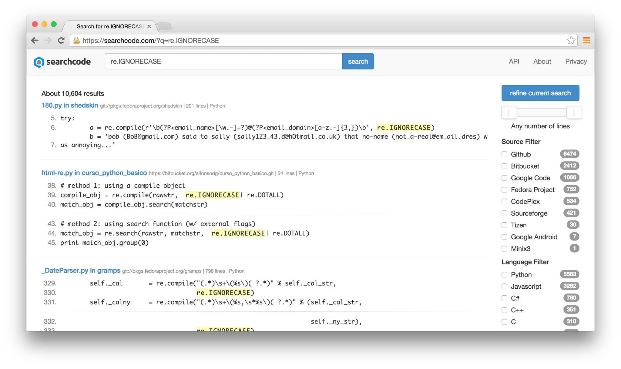This screenshot has height=369, width=621.
Task: Check the C# language filter
Action: tap(504, 298)
